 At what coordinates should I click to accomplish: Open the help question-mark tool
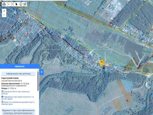coord(21,4)
